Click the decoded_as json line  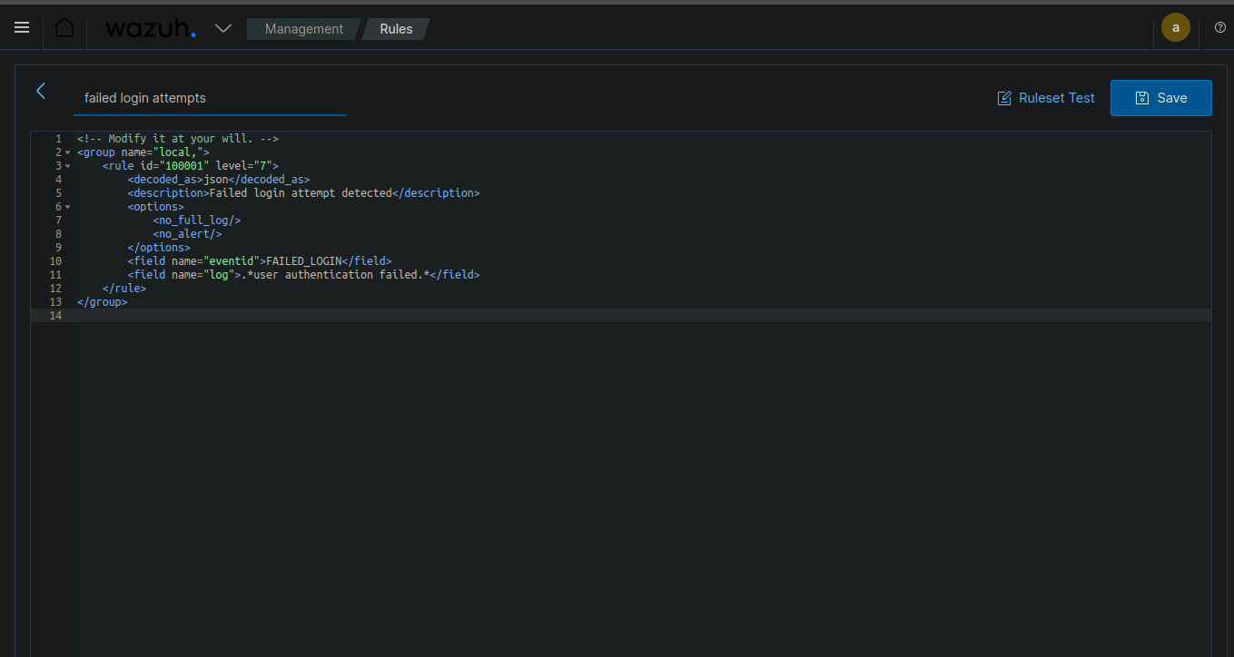(219, 180)
